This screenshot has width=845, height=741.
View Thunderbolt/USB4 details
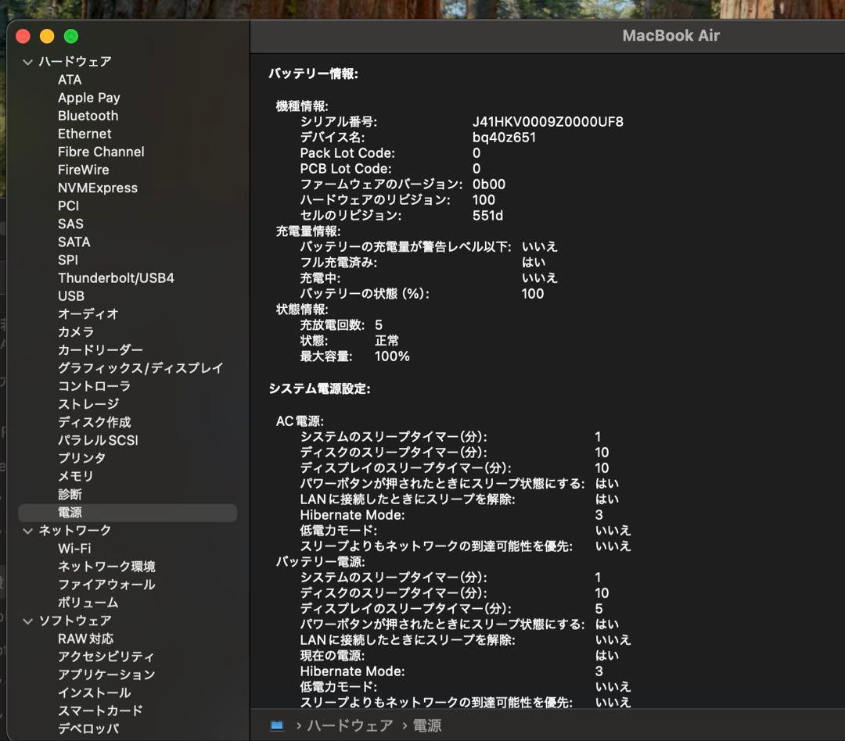pos(117,277)
